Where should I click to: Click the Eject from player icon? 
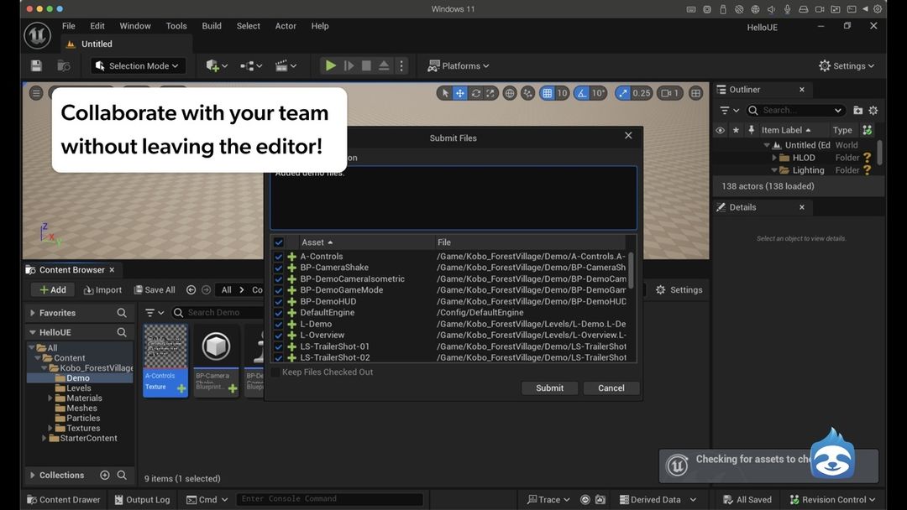tap(384, 65)
